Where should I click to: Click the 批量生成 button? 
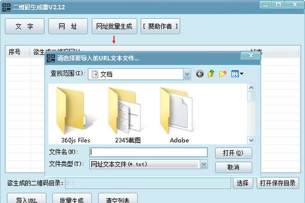(72, 198)
